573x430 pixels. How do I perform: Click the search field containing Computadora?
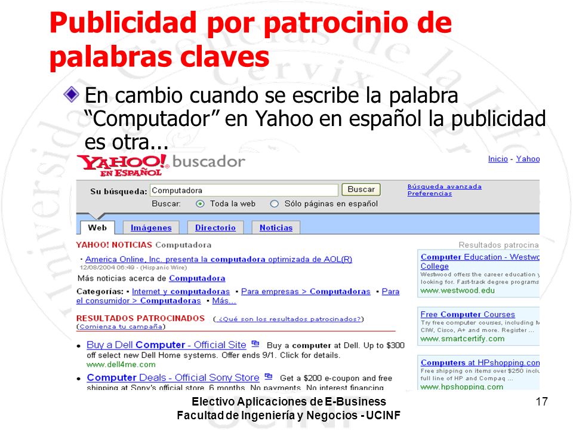point(244,190)
